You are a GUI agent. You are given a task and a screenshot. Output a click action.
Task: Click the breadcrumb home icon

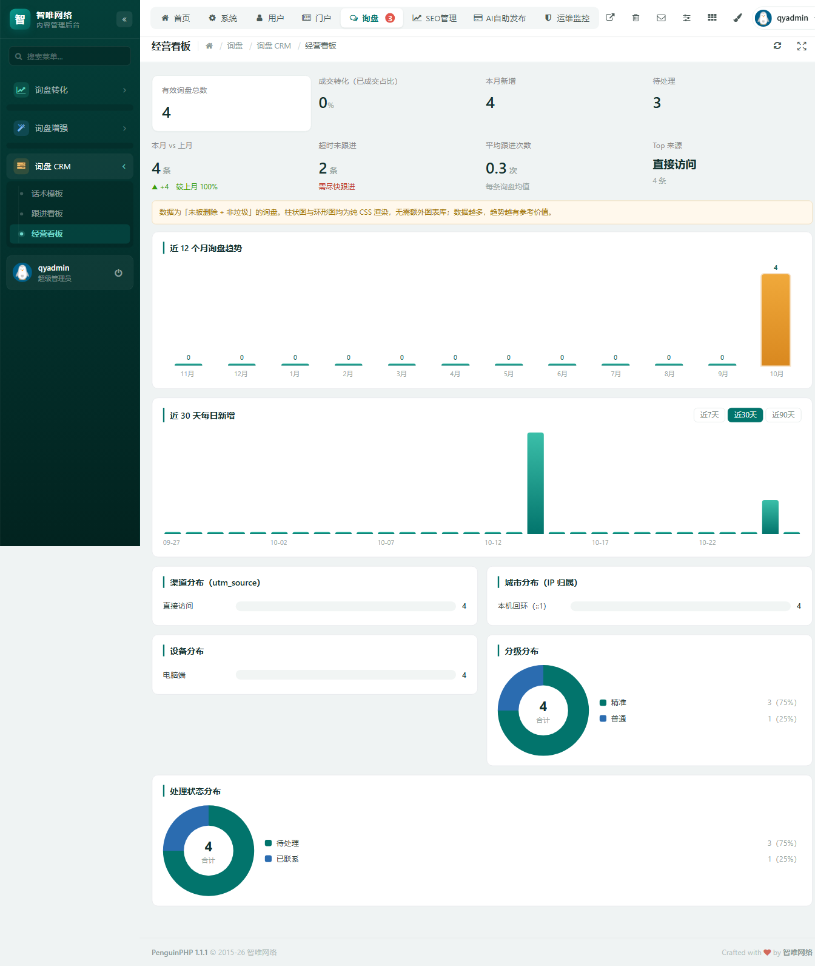click(209, 46)
